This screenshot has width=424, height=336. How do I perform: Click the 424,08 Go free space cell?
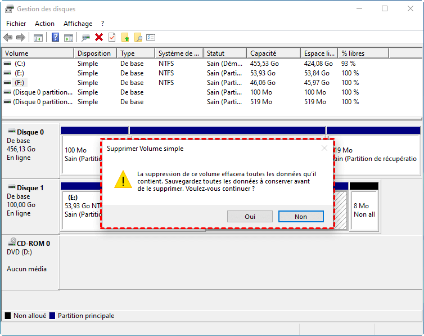318,64
